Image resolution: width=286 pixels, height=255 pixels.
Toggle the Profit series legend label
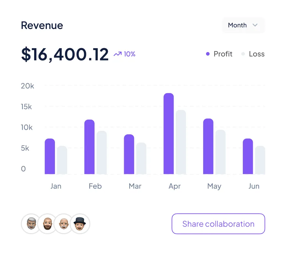pyautogui.click(x=223, y=54)
